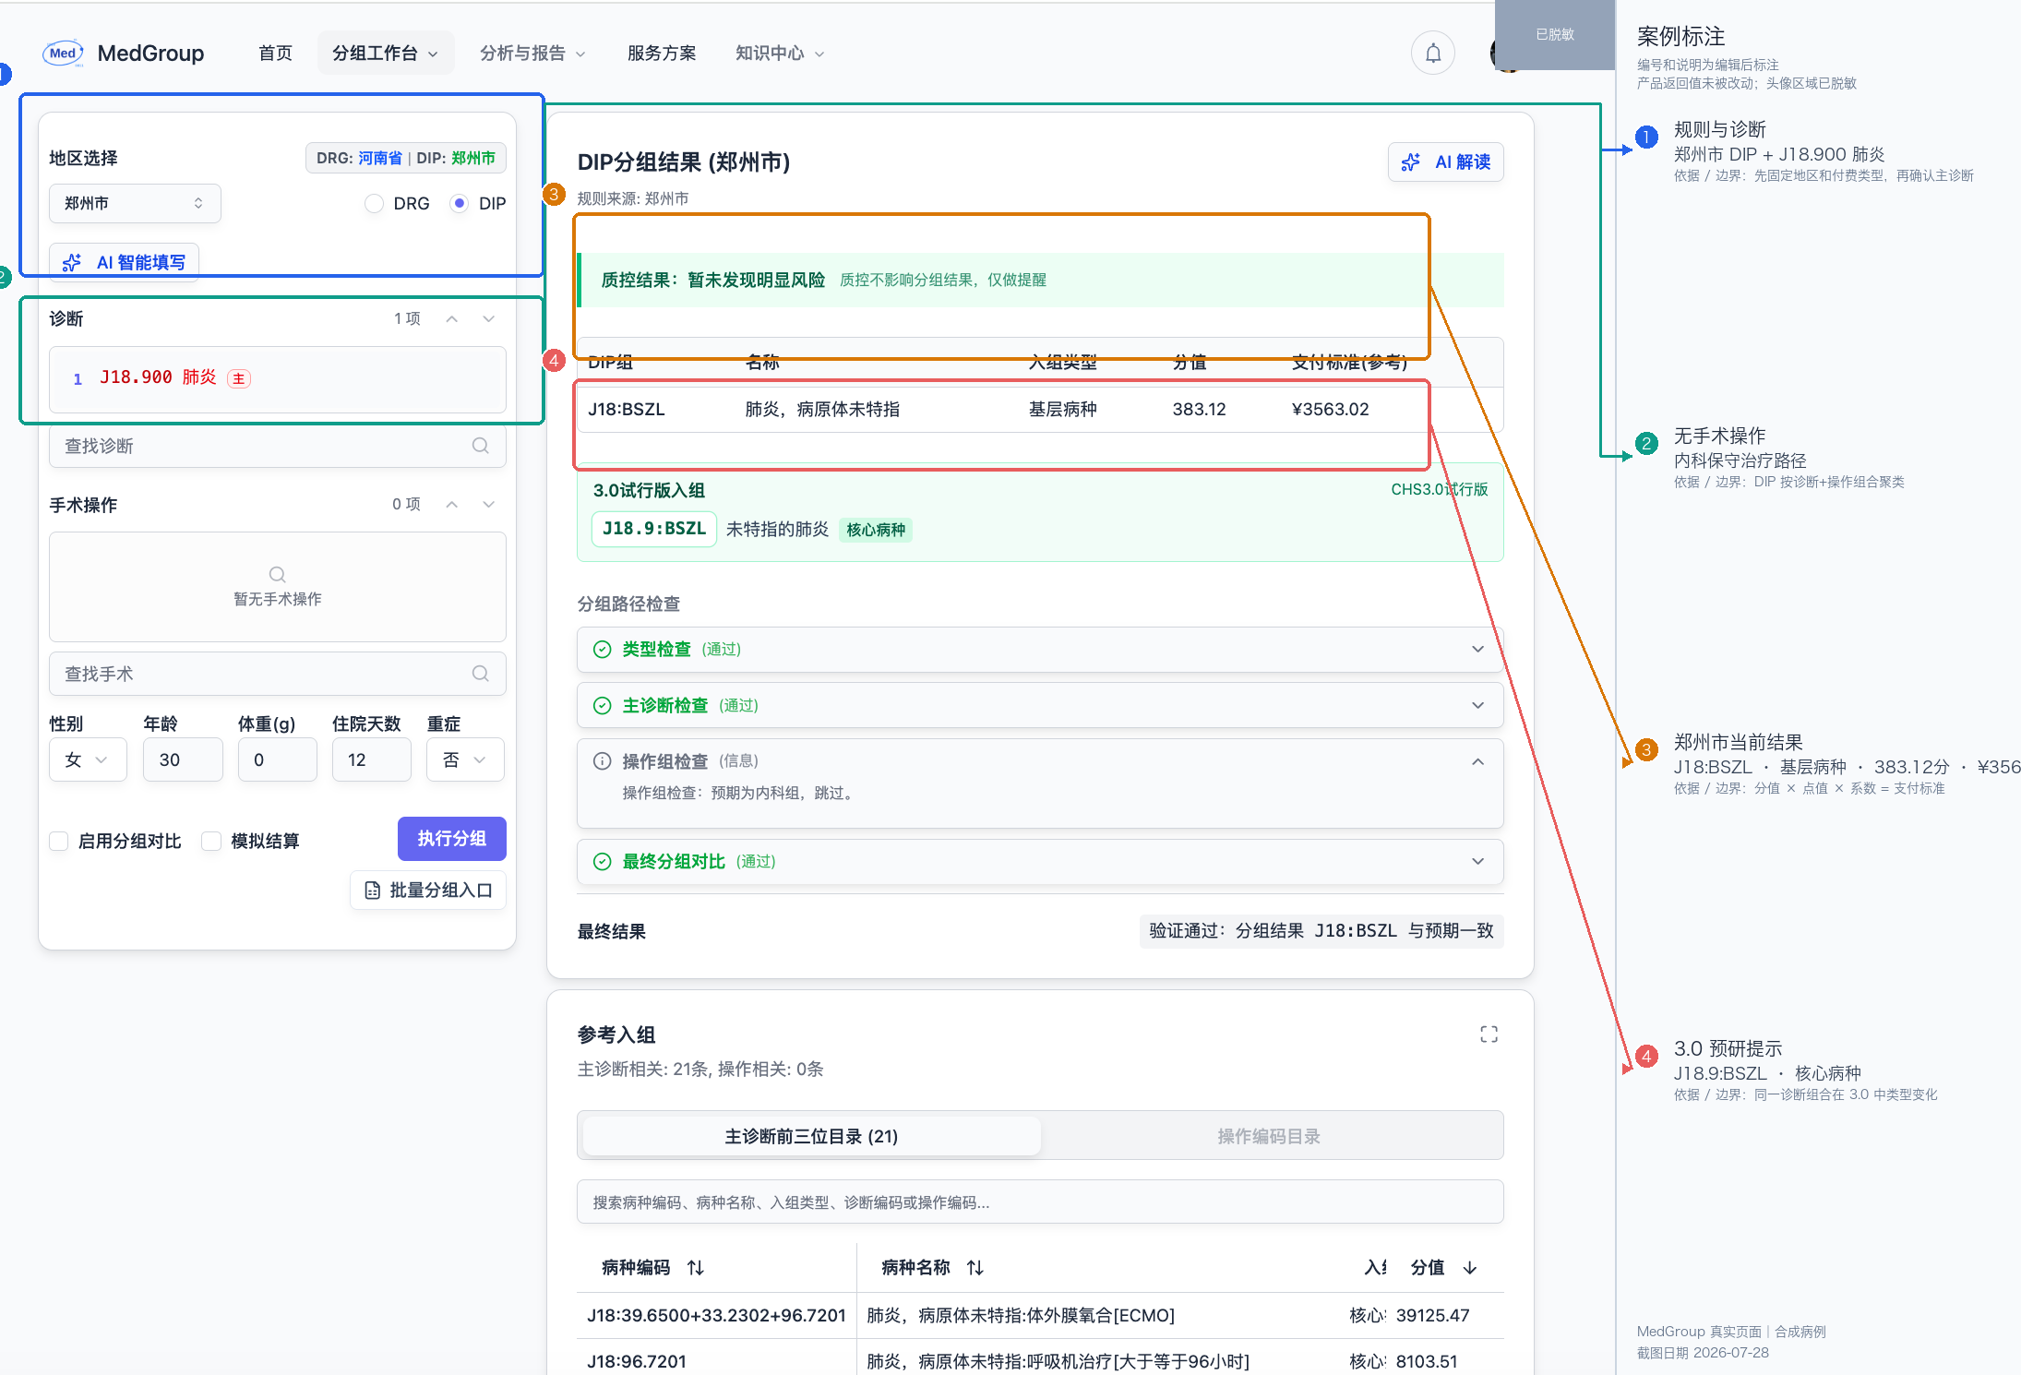Expand the 最终分组对比 row
This screenshot has height=1375, width=2021.
point(1477,862)
